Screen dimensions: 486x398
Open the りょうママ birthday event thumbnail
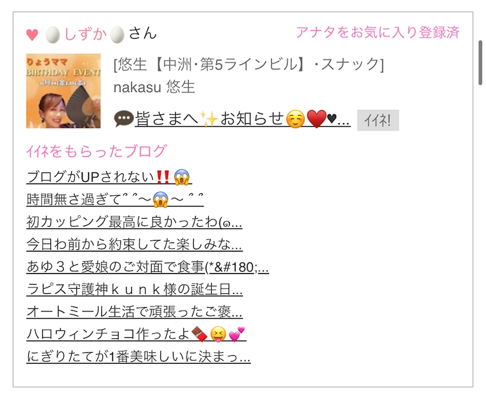pos(63,91)
